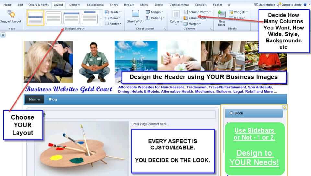Expand the side panel double-arrow button

pyautogui.click(x=3, y=35)
